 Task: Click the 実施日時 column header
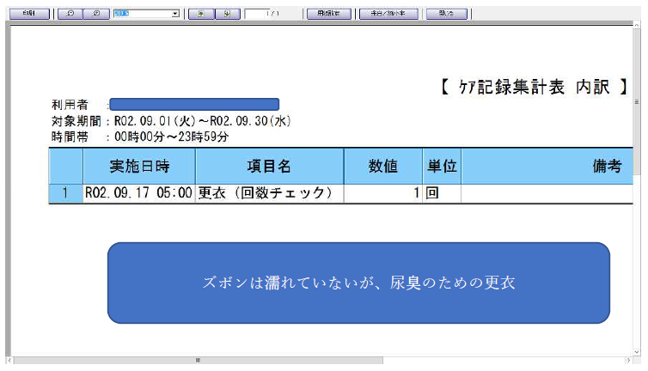click(138, 167)
